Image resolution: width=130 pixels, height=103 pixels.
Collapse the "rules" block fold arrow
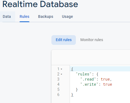click(61, 74)
